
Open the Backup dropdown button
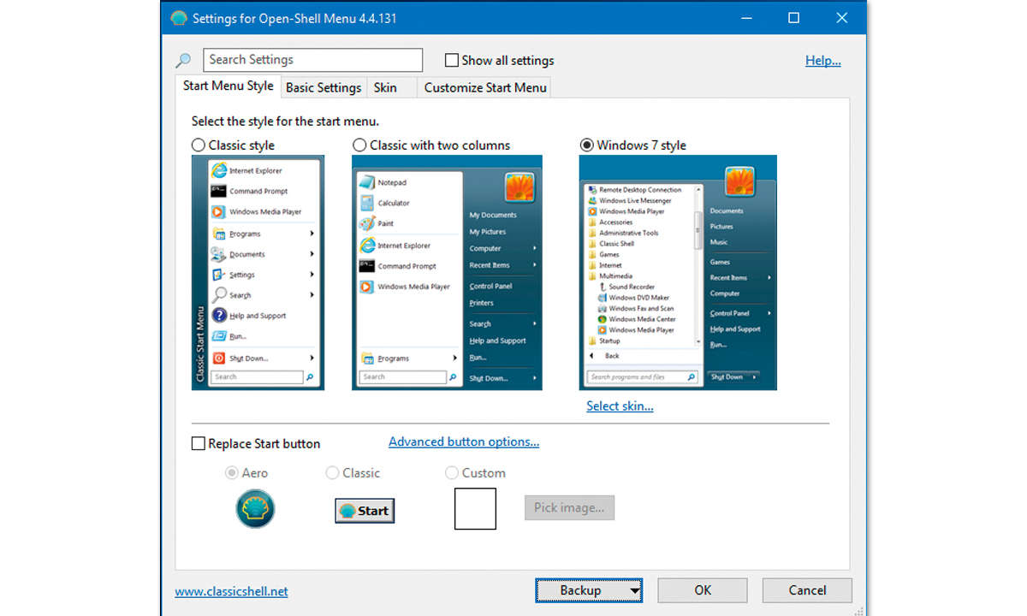590,590
